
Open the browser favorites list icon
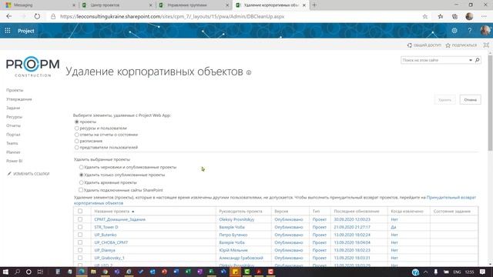pyautogui.click(x=440, y=16)
